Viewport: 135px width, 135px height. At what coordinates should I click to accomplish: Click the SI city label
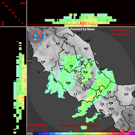tap(48, 46)
